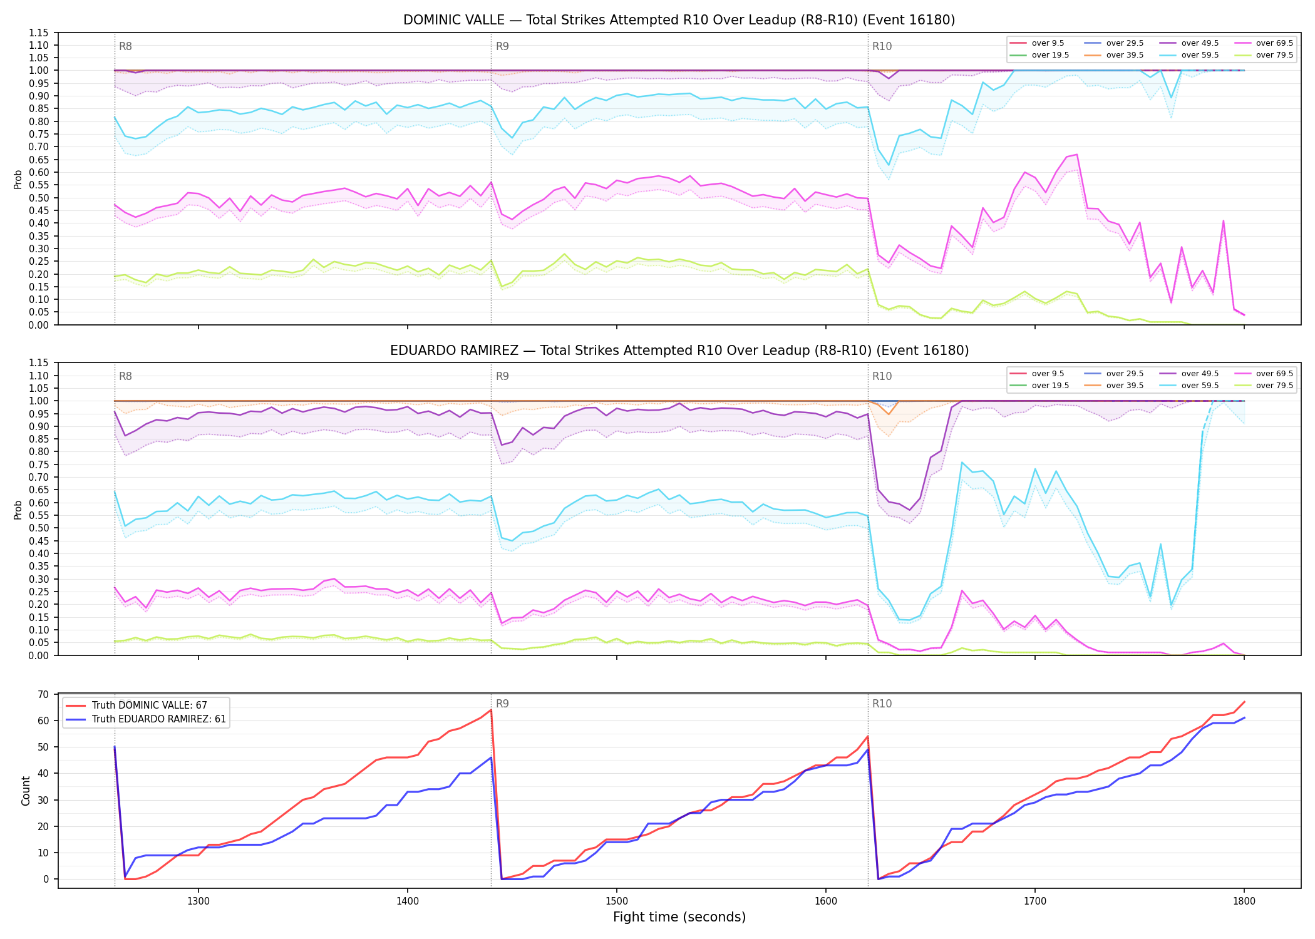Click 'Truth DOMINIC VALLE: 67' legend entry
This screenshot has height=939, width=1315.
[137, 706]
